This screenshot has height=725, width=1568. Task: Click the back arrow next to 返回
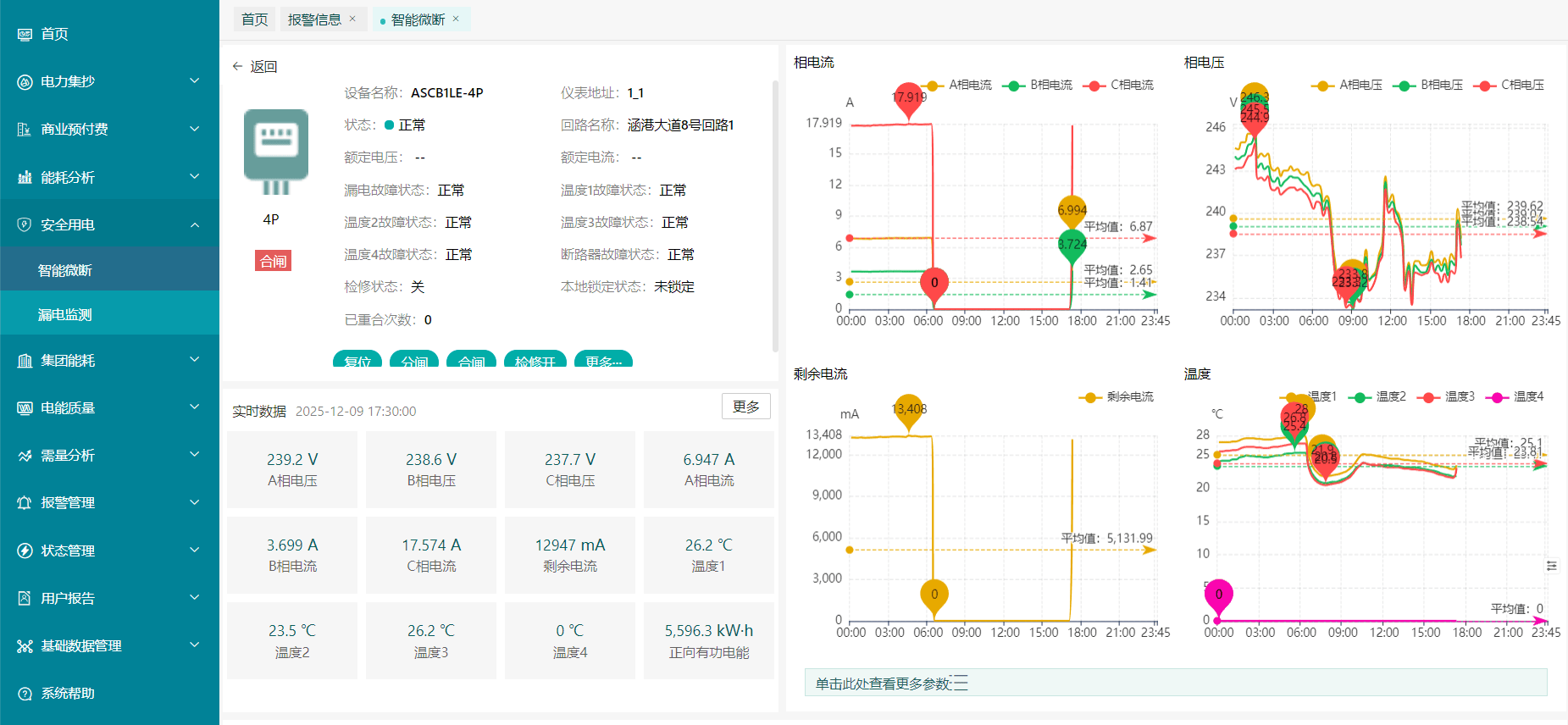237,66
